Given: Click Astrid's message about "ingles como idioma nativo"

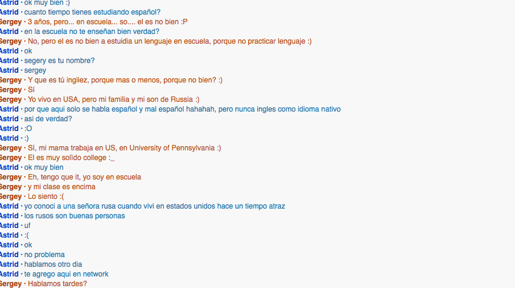Looking at the screenshot, I should (182, 109).
